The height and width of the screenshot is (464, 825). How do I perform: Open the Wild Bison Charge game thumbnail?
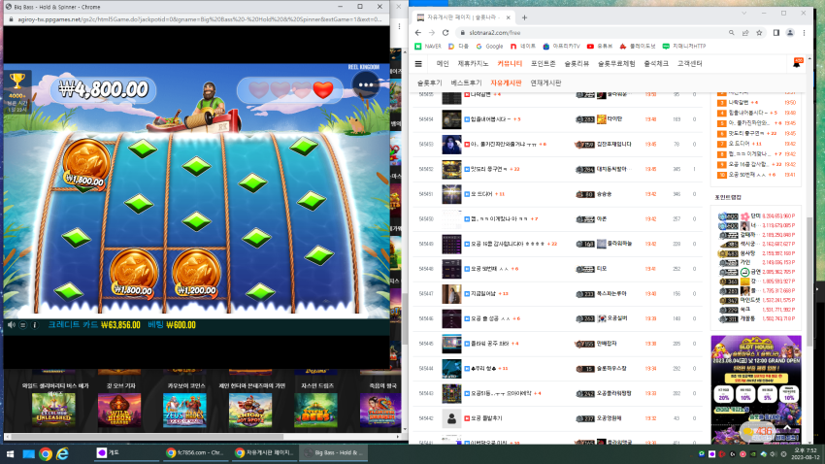point(119,411)
